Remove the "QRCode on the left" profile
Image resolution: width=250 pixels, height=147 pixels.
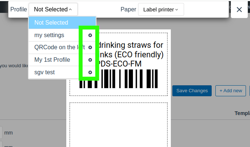pyautogui.click(x=90, y=47)
